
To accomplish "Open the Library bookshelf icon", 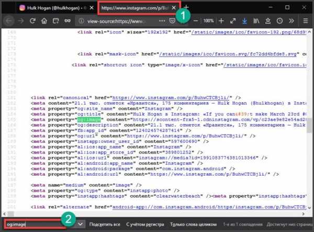I will [x=256, y=21].
